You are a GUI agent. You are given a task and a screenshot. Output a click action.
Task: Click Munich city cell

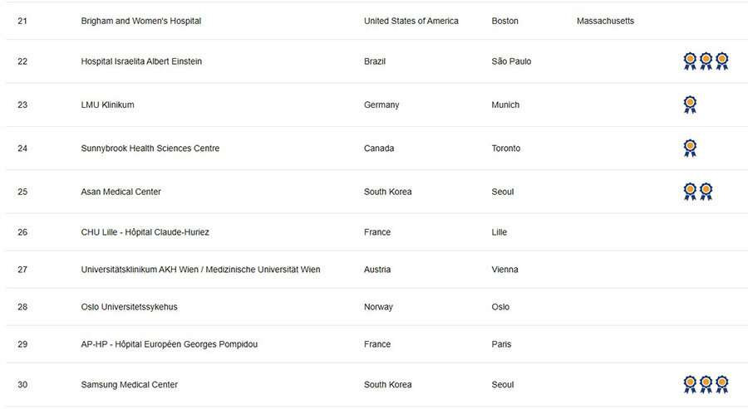coord(505,105)
